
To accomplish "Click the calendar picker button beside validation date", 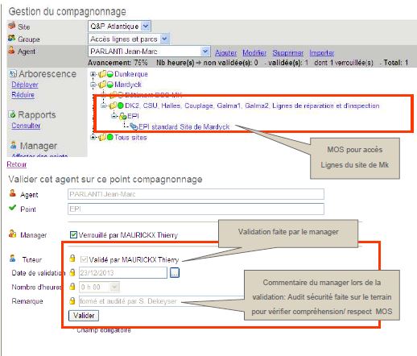I will coord(175,273).
